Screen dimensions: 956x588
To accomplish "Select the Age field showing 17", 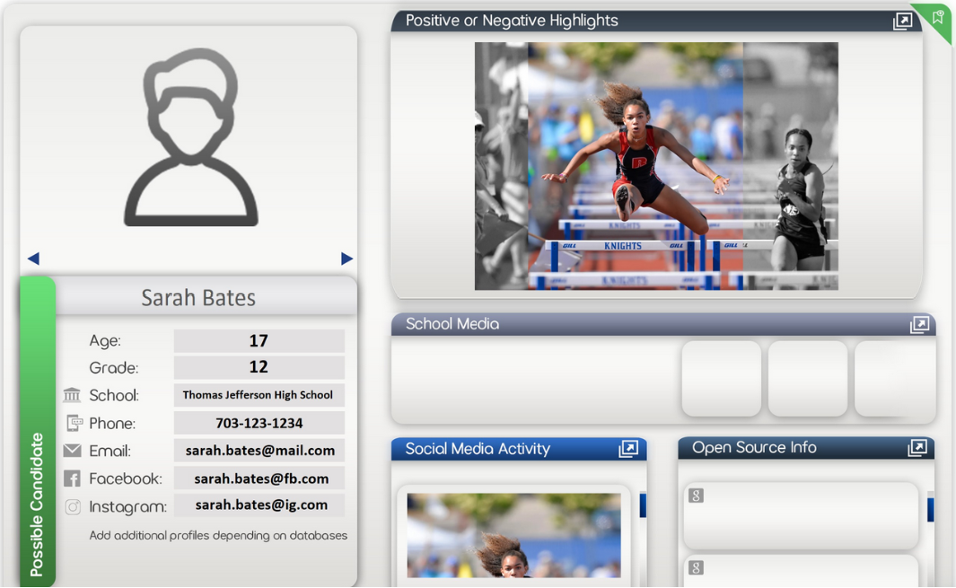I will tap(259, 340).
